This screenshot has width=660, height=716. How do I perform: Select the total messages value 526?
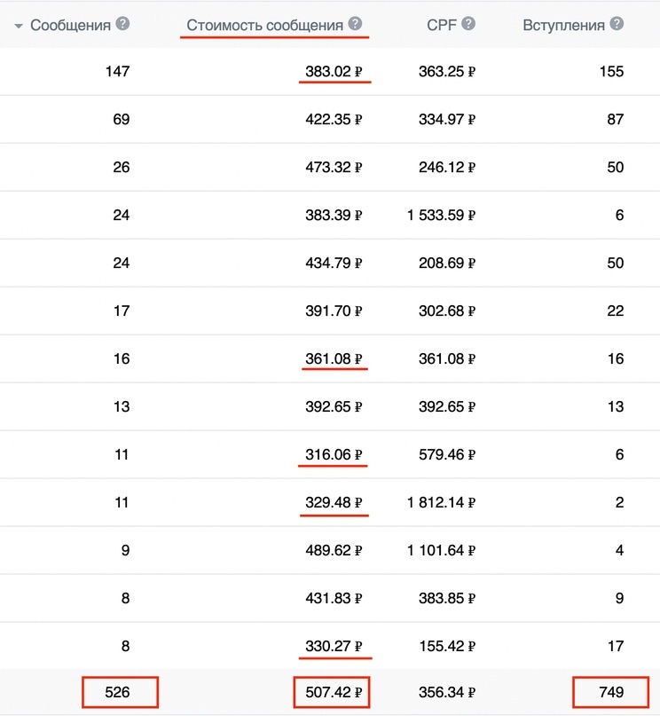click(121, 692)
